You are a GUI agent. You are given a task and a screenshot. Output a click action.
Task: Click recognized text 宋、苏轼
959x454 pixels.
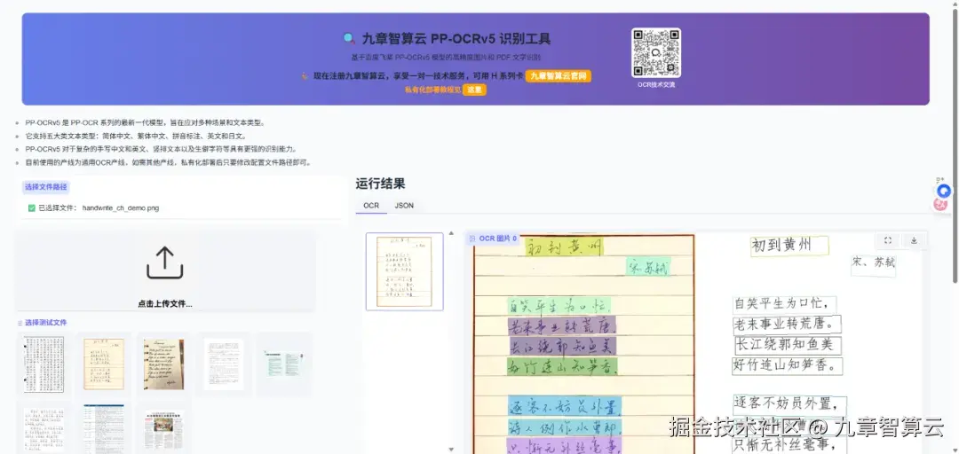(x=874, y=262)
